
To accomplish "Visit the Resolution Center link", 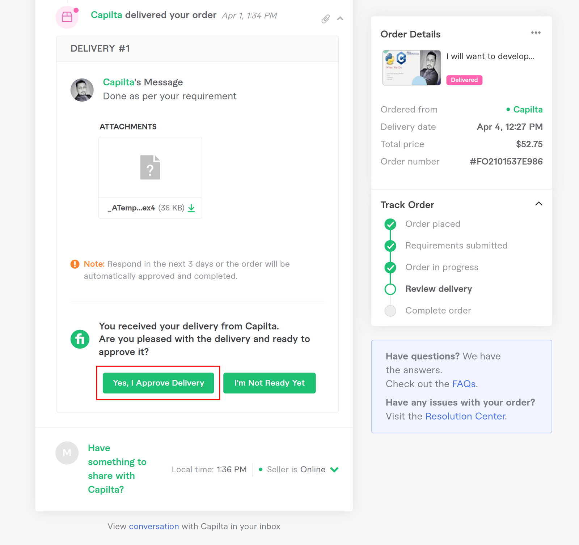I will (465, 417).
